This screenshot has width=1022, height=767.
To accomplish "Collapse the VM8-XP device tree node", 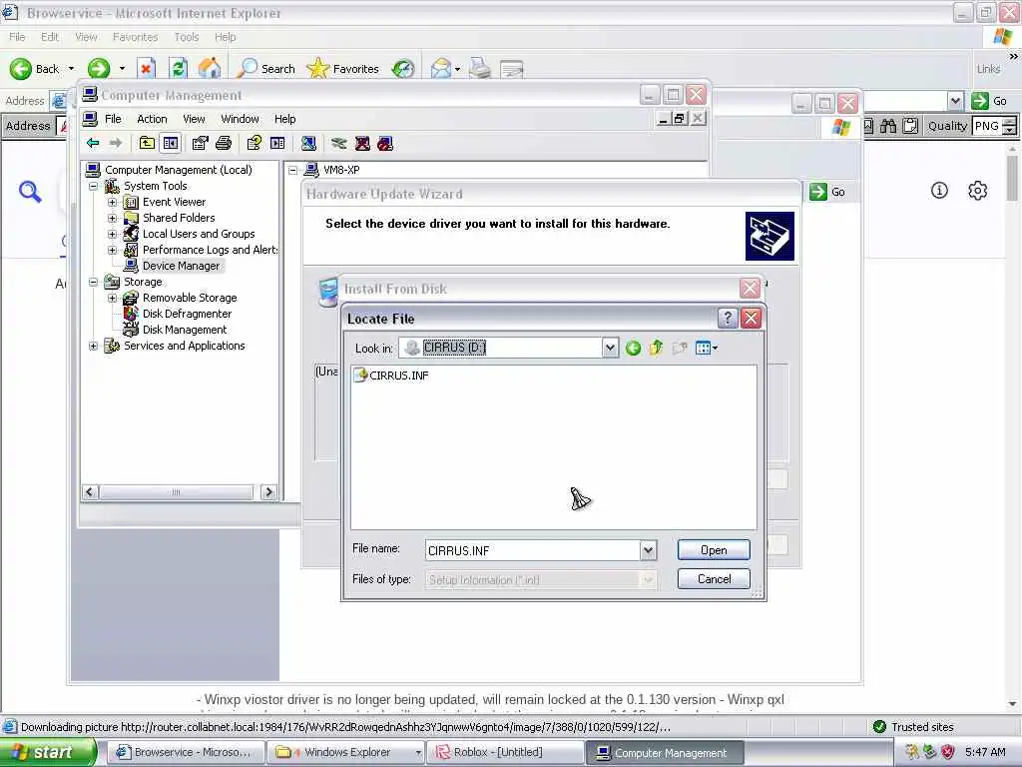I will pos(293,170).
